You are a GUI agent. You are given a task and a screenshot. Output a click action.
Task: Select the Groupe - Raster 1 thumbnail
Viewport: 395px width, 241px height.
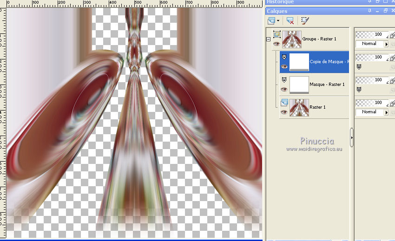[x=292, y=39]
